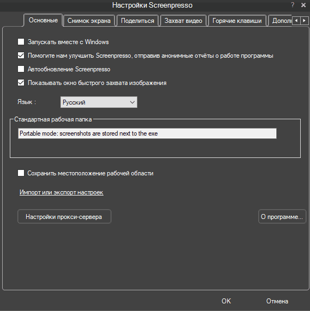The image size is (310, 311).
Task: Cancel with the Отмена button
Action: (277, 301)
